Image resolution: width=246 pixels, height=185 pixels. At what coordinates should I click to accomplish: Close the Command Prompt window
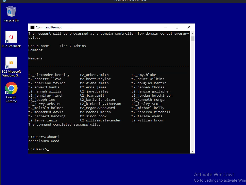pos(189,27)
